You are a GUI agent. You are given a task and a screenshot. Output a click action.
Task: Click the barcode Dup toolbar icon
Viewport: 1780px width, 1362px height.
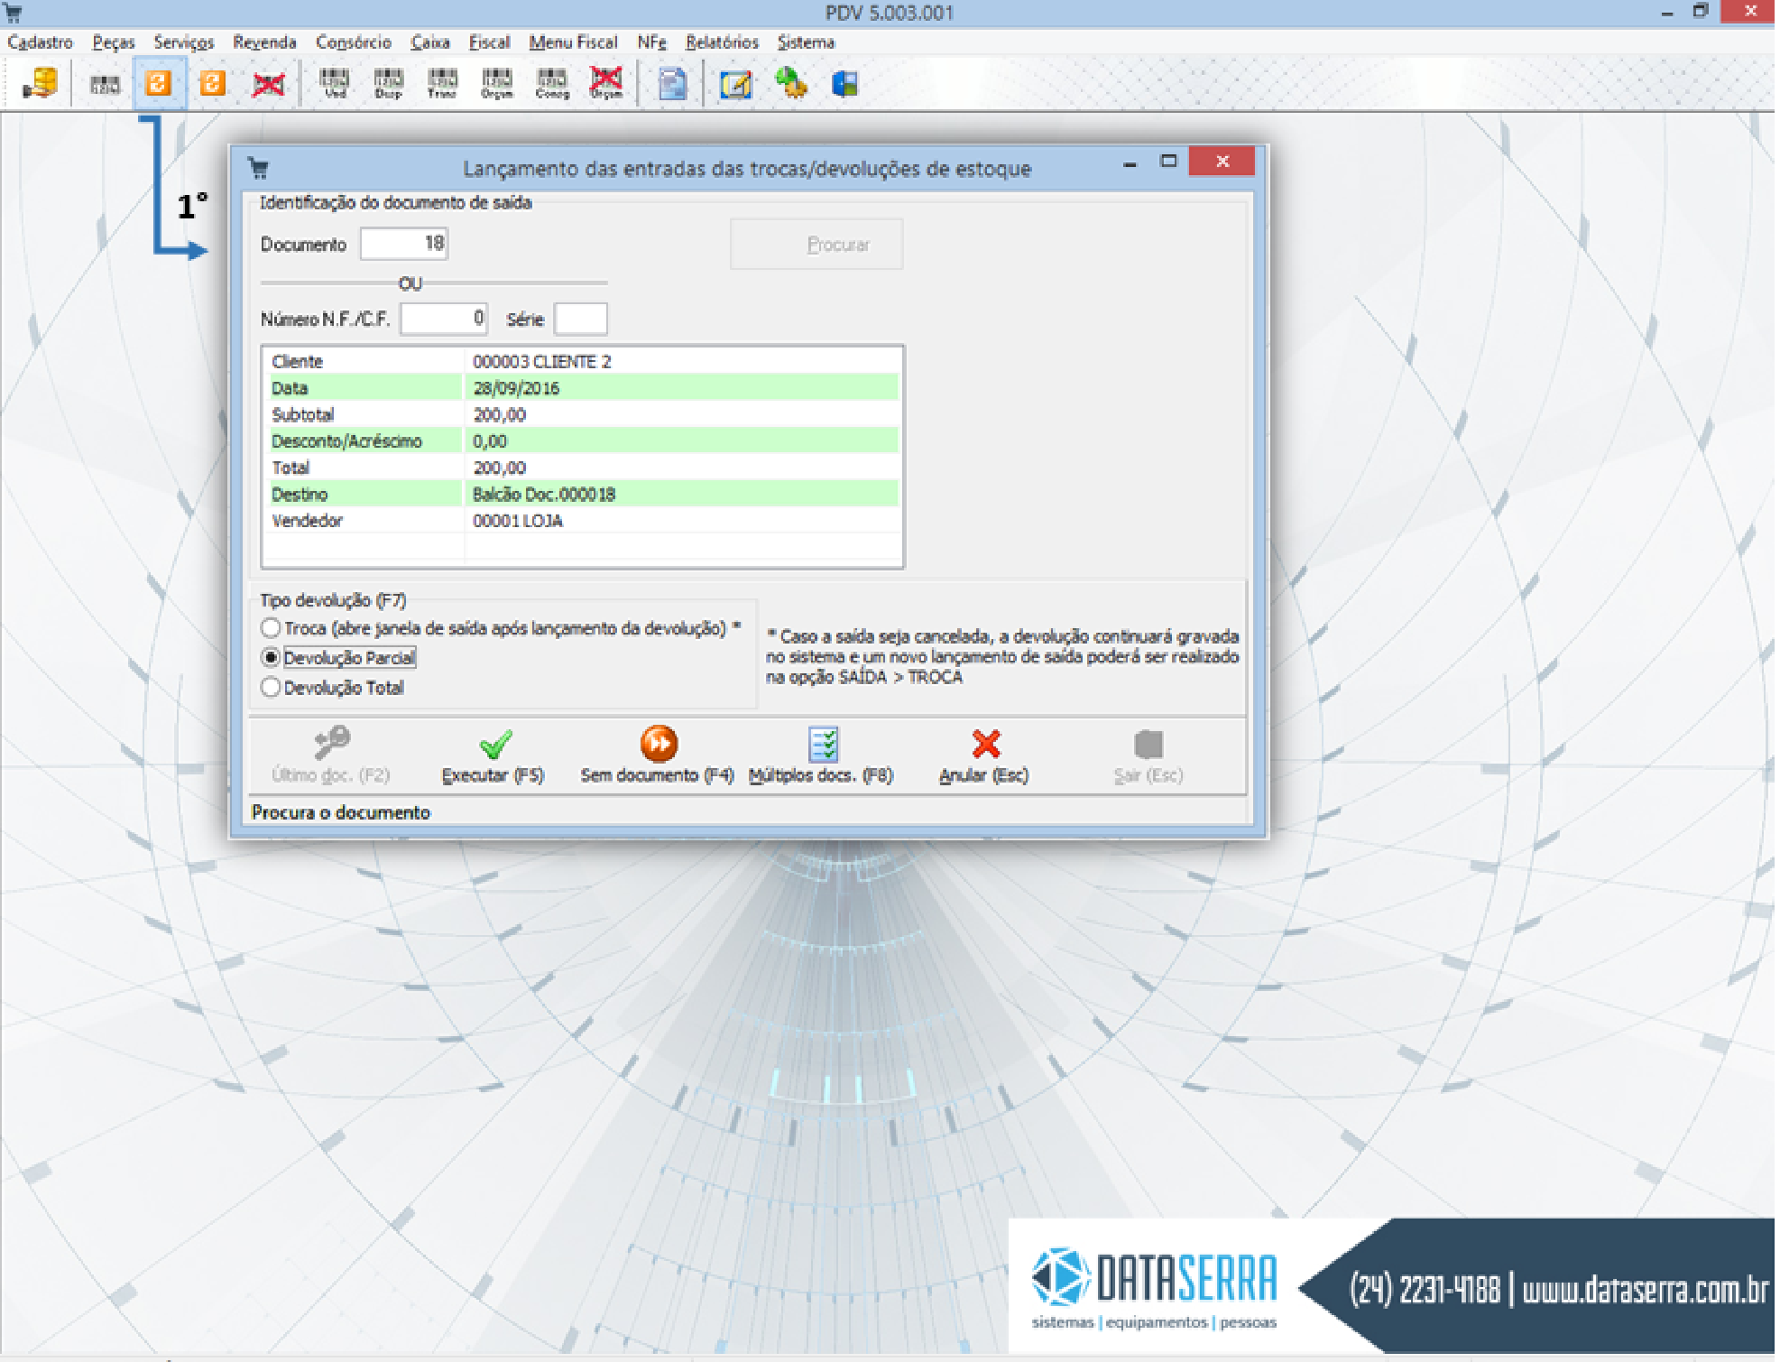point(389,84)
